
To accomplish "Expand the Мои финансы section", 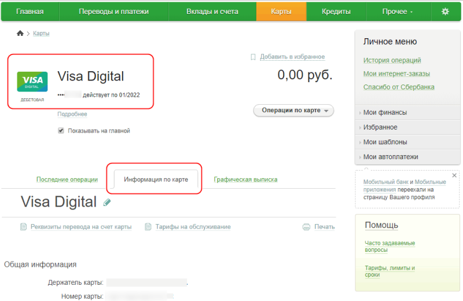I will (x=385, y=112).
